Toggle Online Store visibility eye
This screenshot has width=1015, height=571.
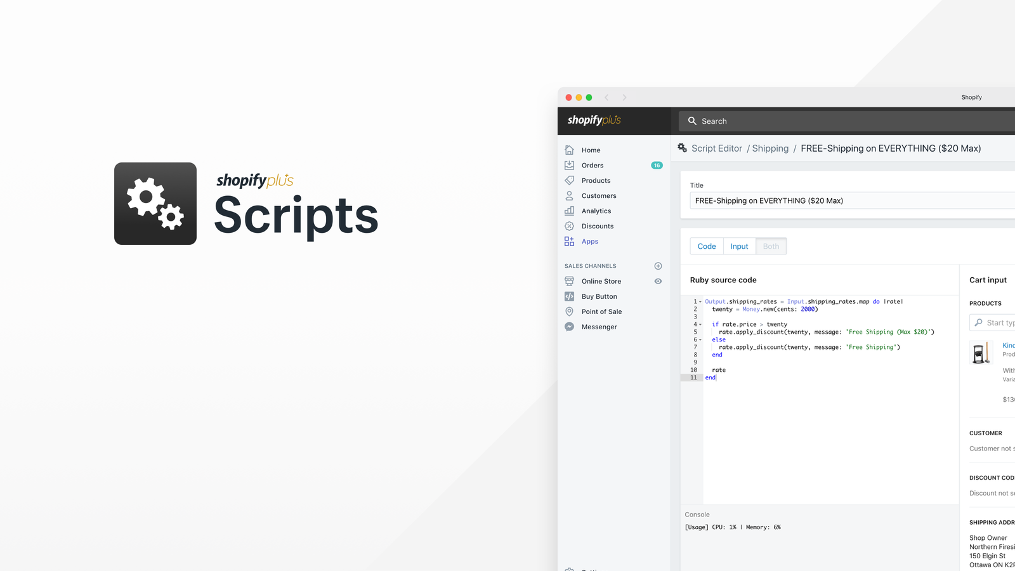pos(658,281)
